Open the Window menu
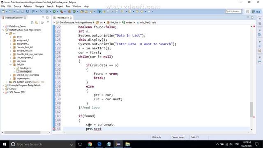The height and width of the screenshot is (148, 263). click(x=77, y=7)
